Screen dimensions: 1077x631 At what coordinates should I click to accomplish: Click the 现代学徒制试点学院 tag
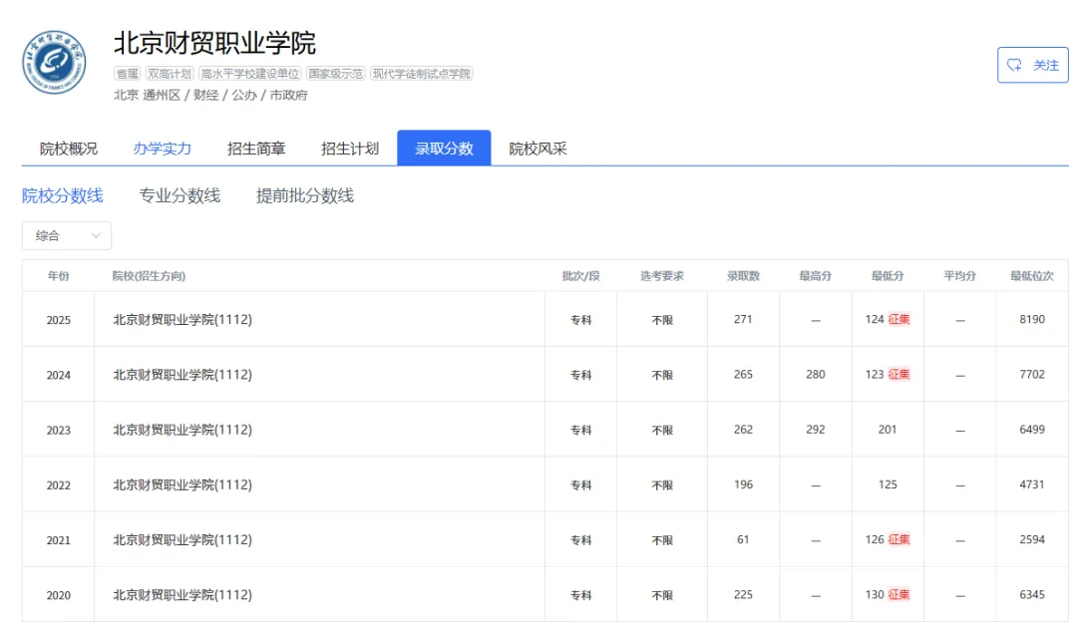point(422,74)
